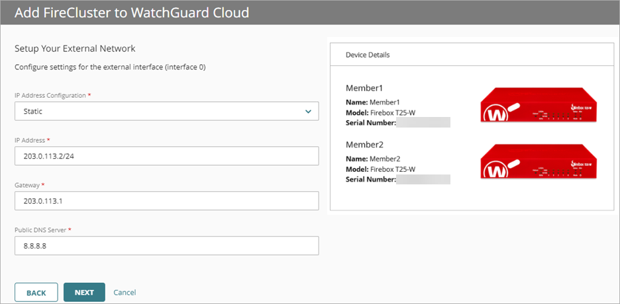Click the chevron arrow in the Static dropdown
The image size is (620, 304).
pos(308,112)
